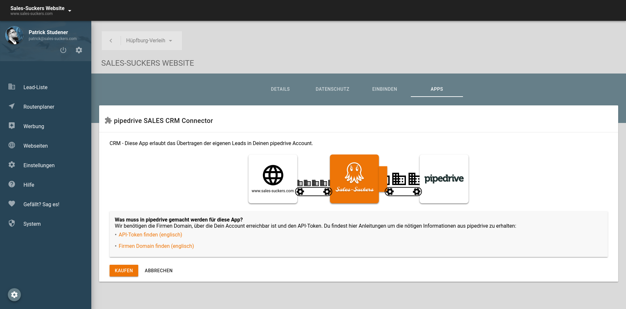Click the www.sales-suckers.com globe card
The image size is (626, 309).
[x=273, y=179]
